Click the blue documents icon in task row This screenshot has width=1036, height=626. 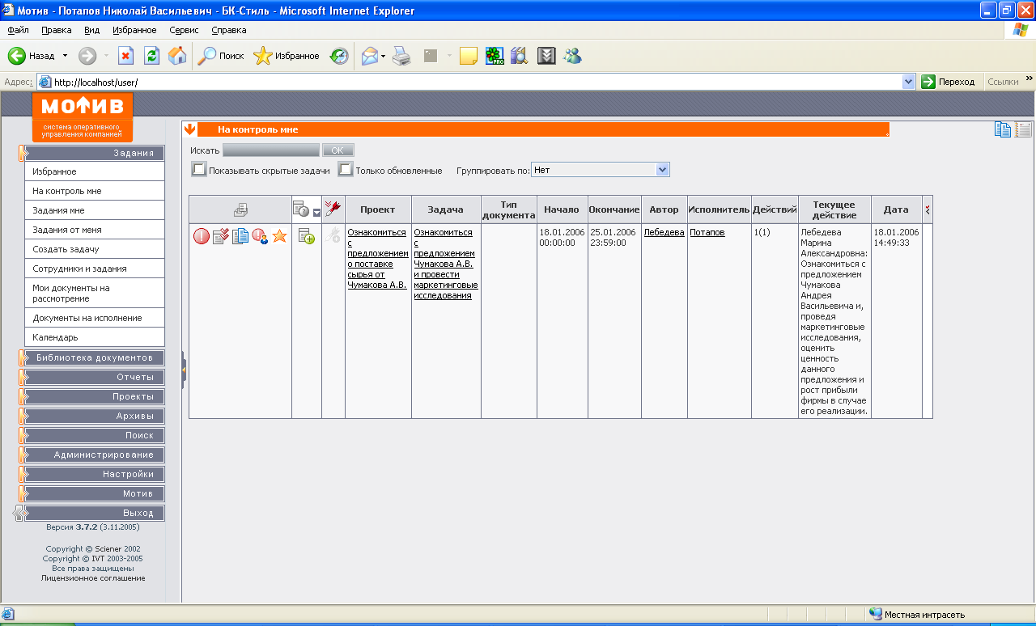point(240,236)
